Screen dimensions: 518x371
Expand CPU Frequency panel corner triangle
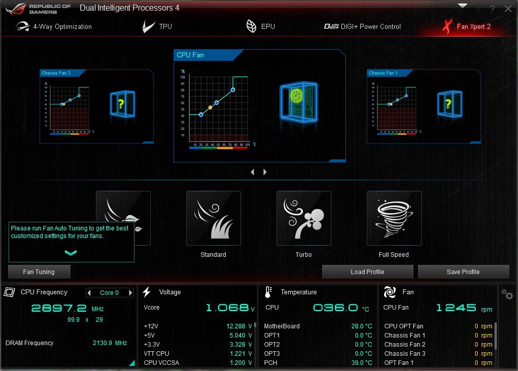132,363
